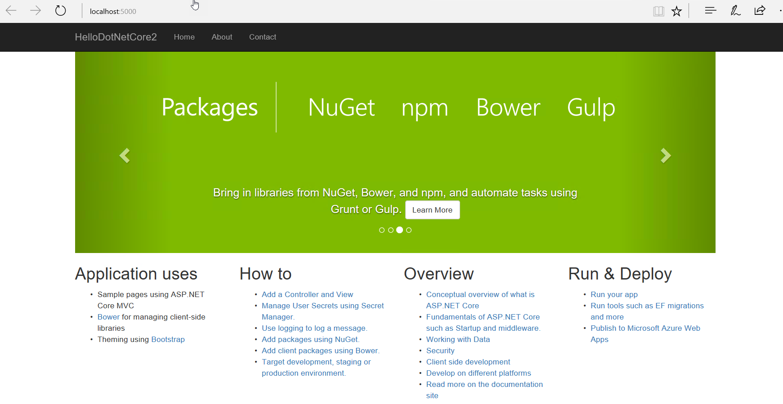Add page to favorites star icon
Viewport: 783px width, 404px height.
point(676,11)
